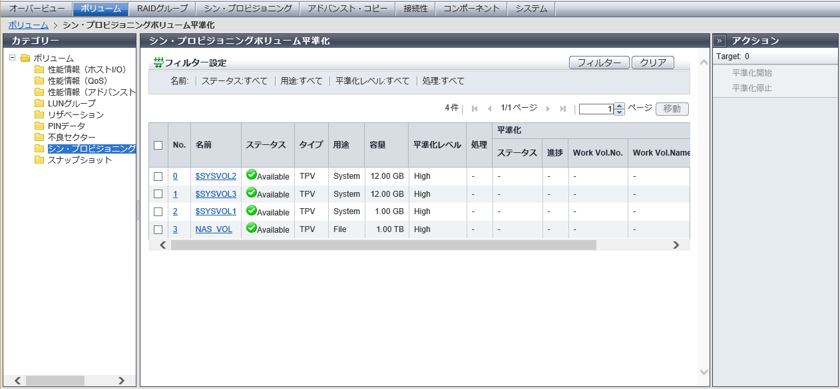Check the box for NAS_VOL row
Viewport: 840px width, 389px height.
click(158, 229)
